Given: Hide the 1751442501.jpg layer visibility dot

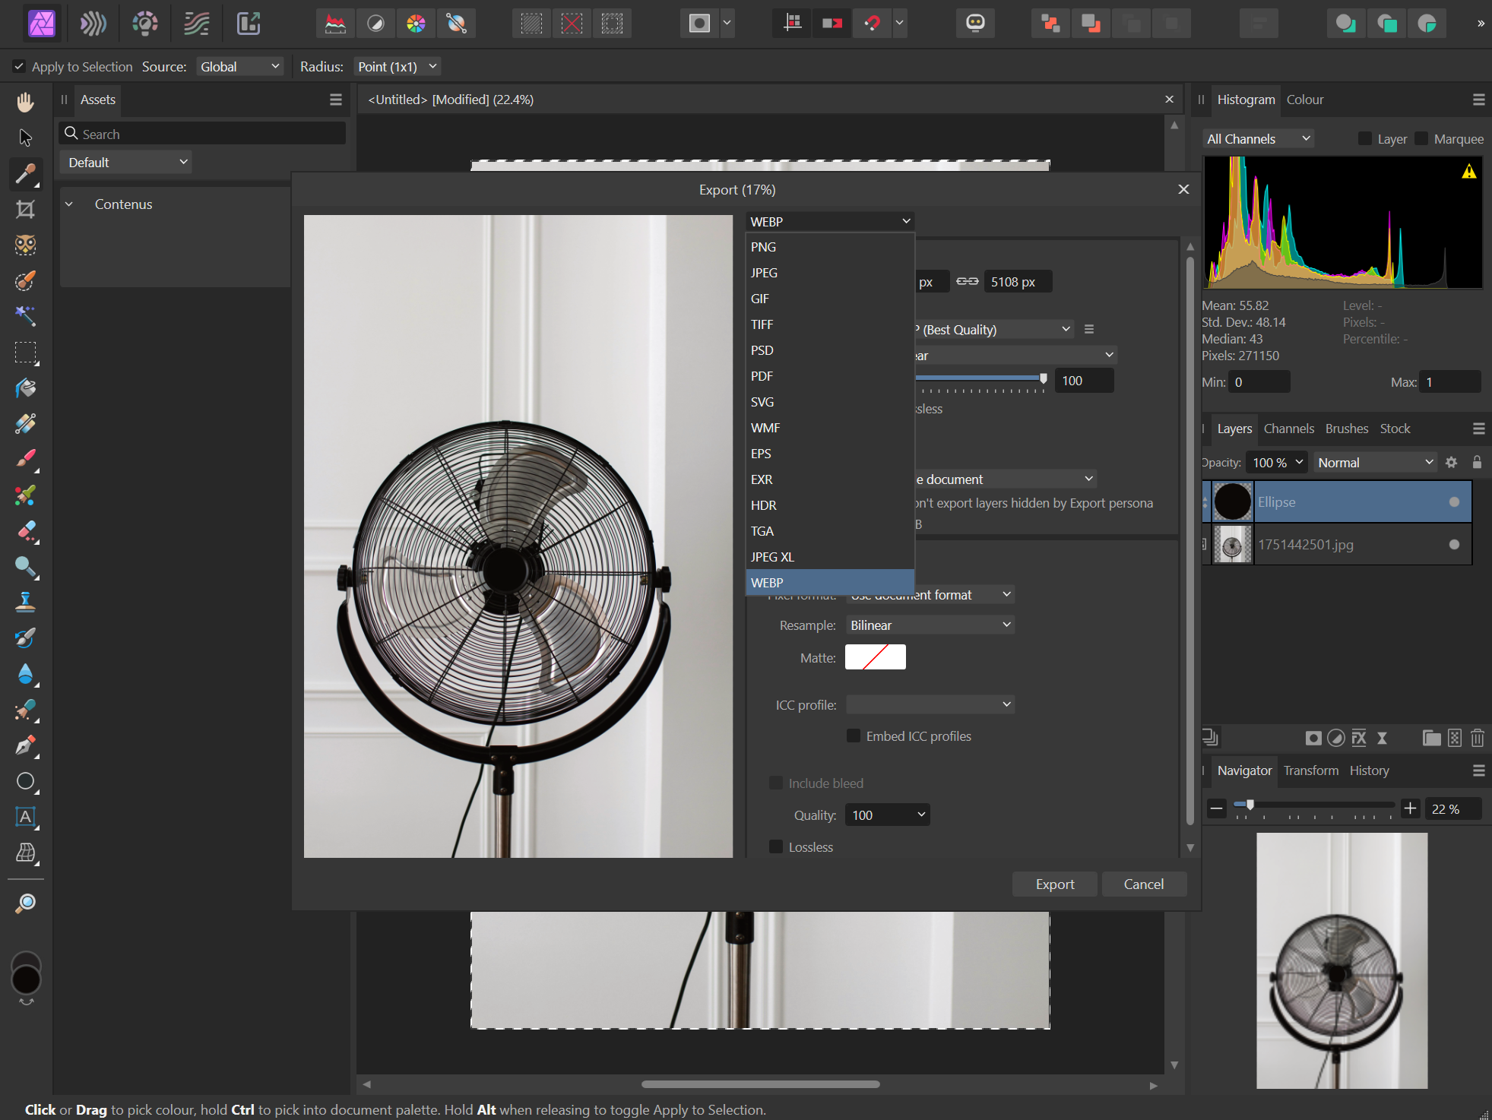Looking at the screenshot, I should (x=1454, y=545).
